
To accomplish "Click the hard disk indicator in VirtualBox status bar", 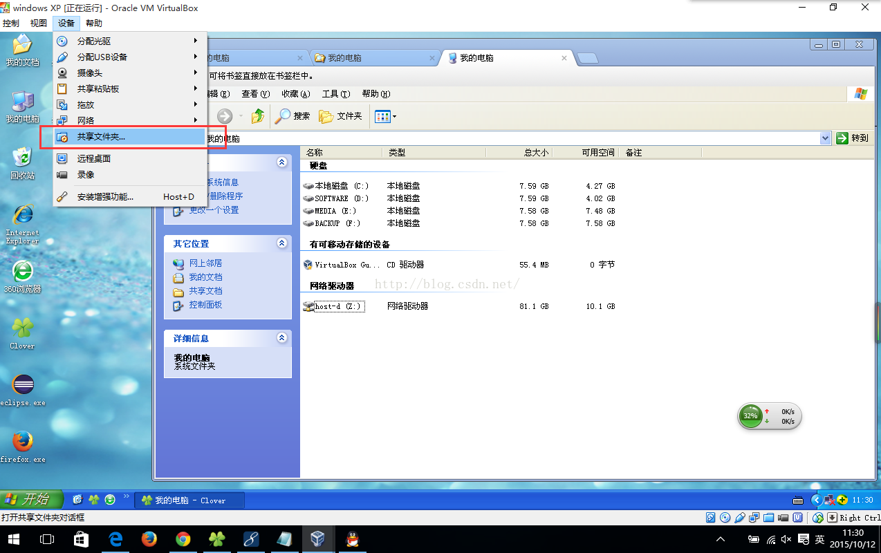I will click(x=710, y=518).
